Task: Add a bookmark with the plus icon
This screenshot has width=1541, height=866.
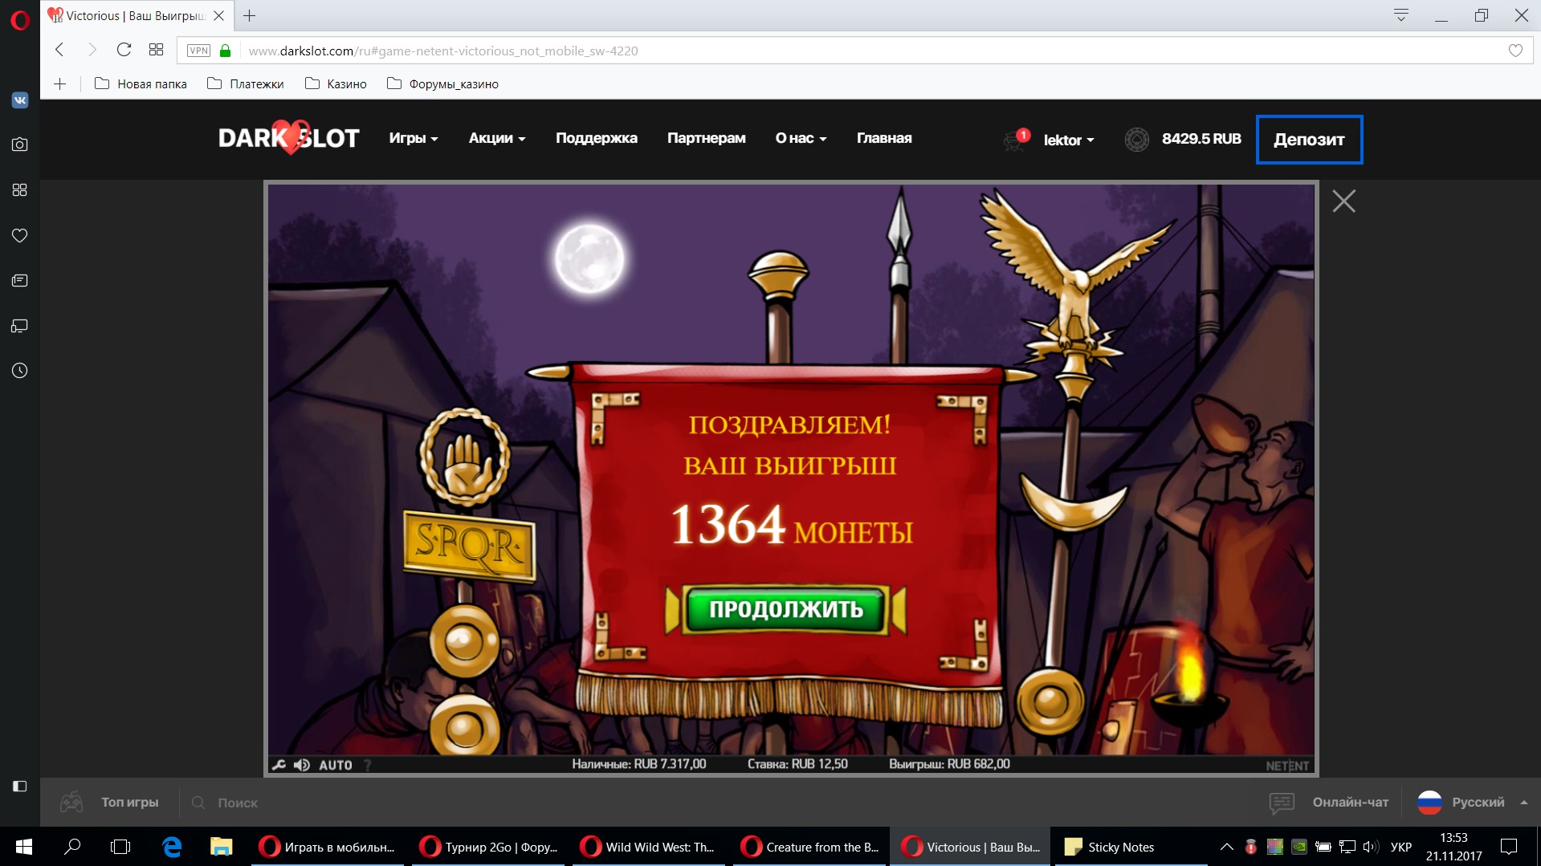Action: click(60, 83)
